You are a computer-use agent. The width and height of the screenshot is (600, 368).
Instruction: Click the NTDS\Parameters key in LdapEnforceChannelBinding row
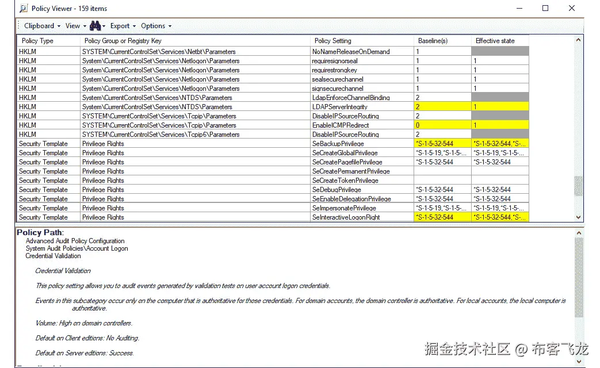pos(195,98)
